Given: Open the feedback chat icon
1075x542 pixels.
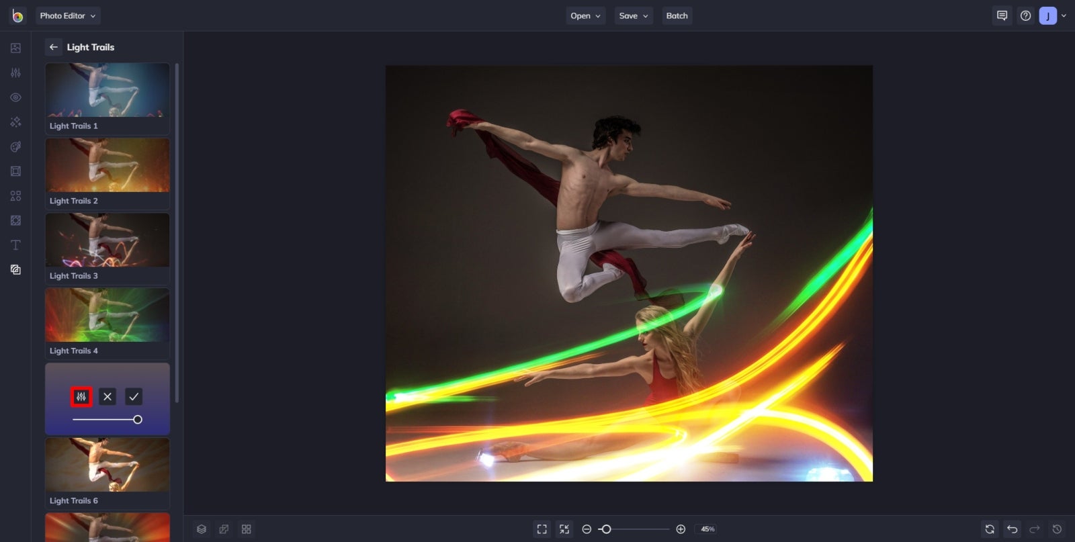Looking at the screenshot, I should pos(1002,15).
